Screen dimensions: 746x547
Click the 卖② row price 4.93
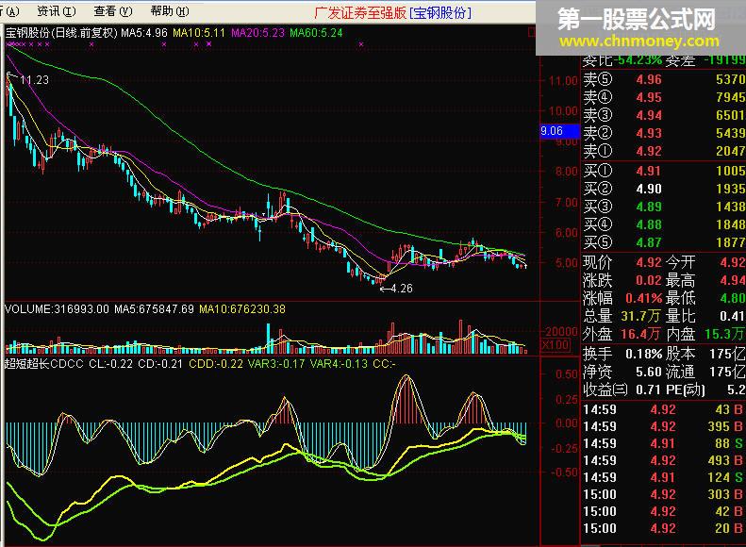pos(649,133)
